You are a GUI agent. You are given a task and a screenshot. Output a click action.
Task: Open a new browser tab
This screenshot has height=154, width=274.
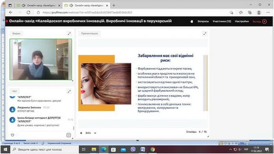pyautogui.click(x=114, y=6)
